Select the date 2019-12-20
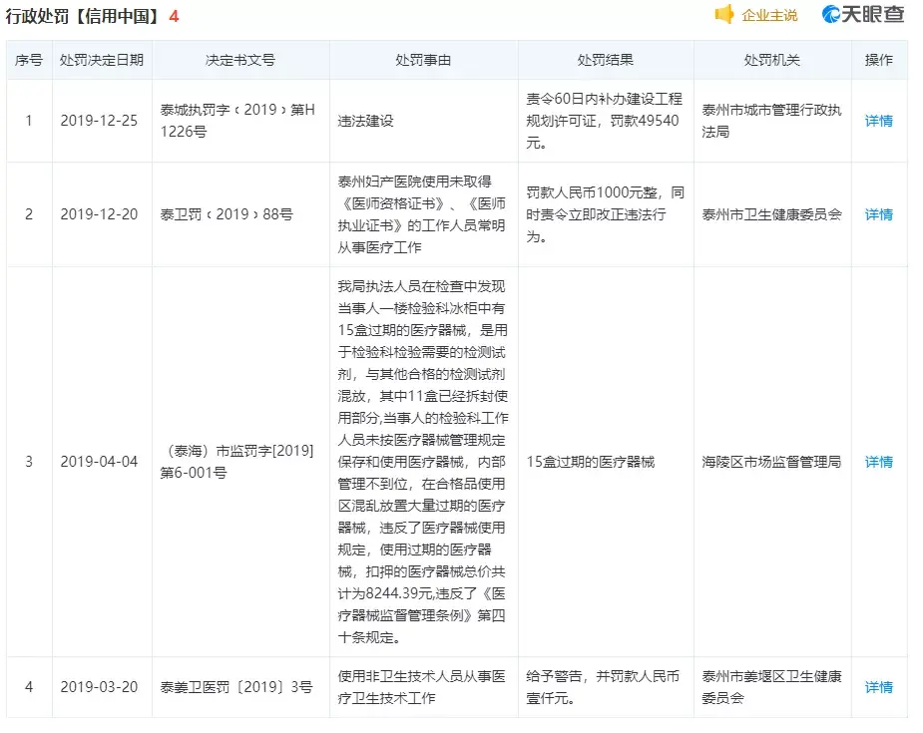Viewport: 923px width, 733px height. pos(99,214)
